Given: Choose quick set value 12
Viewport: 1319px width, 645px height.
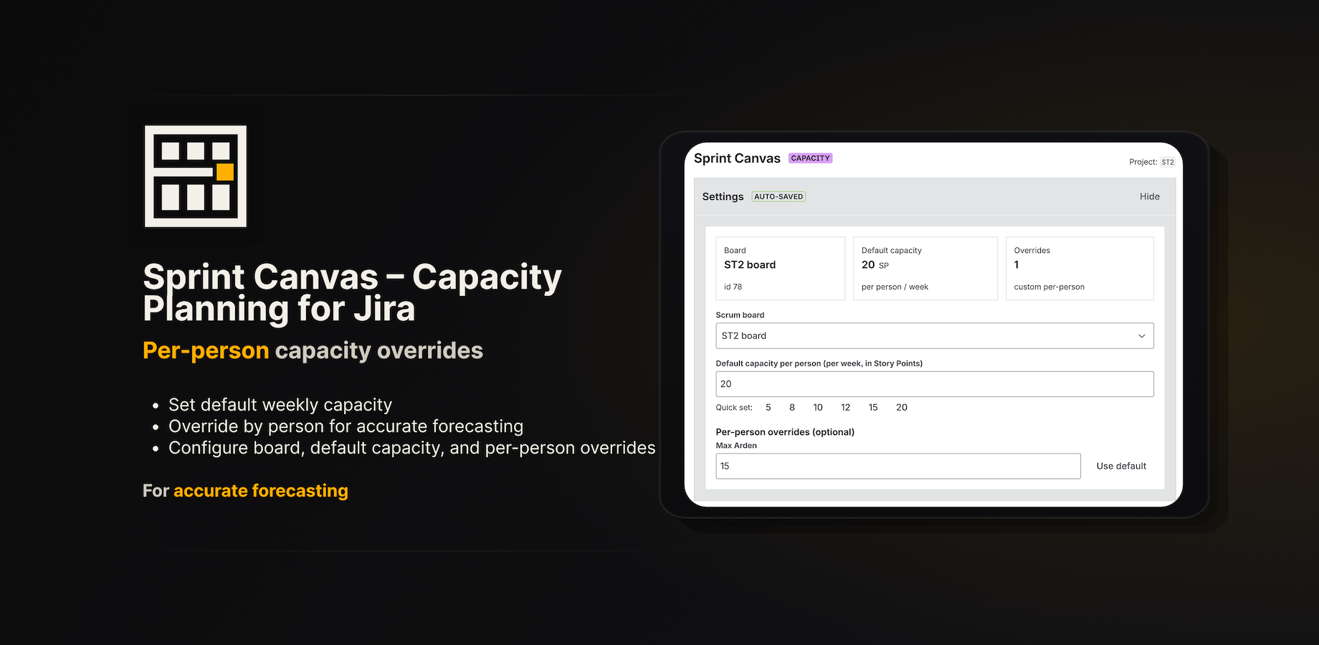Looking at the screenshot, I should tap(845, 407).
